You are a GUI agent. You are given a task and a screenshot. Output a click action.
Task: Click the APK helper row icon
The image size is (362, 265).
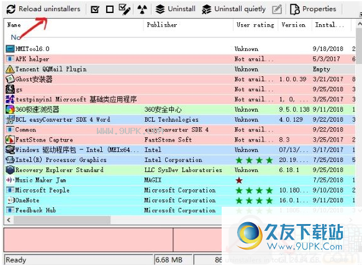point(10,59)
